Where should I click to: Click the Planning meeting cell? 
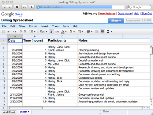[x=114, y=49]
